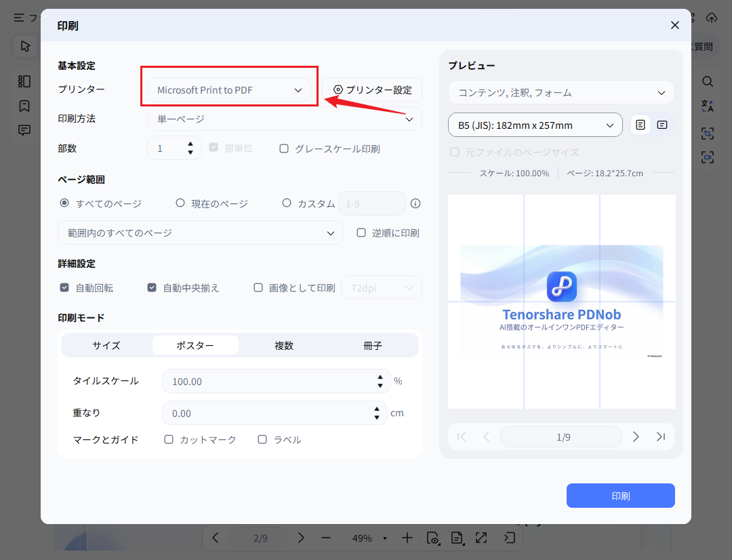
Task: Zoom in with plus in bottom toolbar
Action: pos(407,538)
